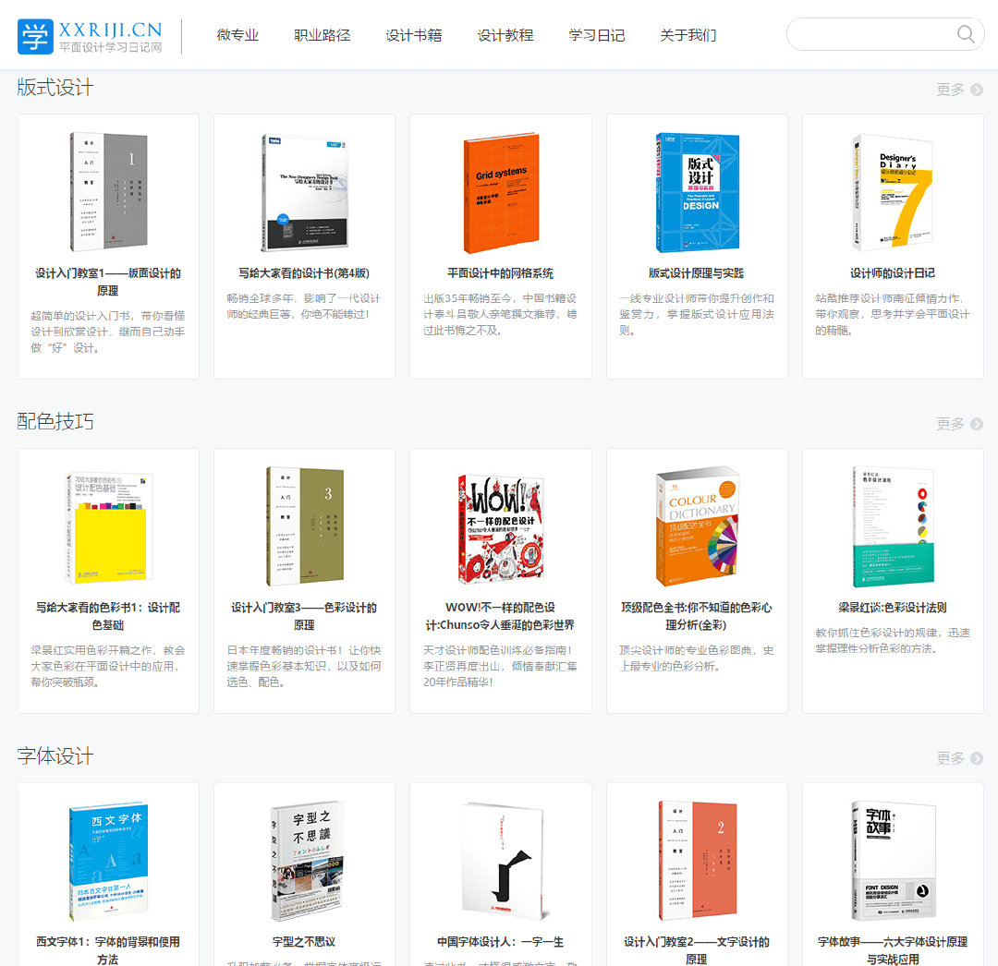The height and width of the screenshot is (966, 998).
Task: Click title 设计入门教室2——文字设计的原理
Action: 697,950
